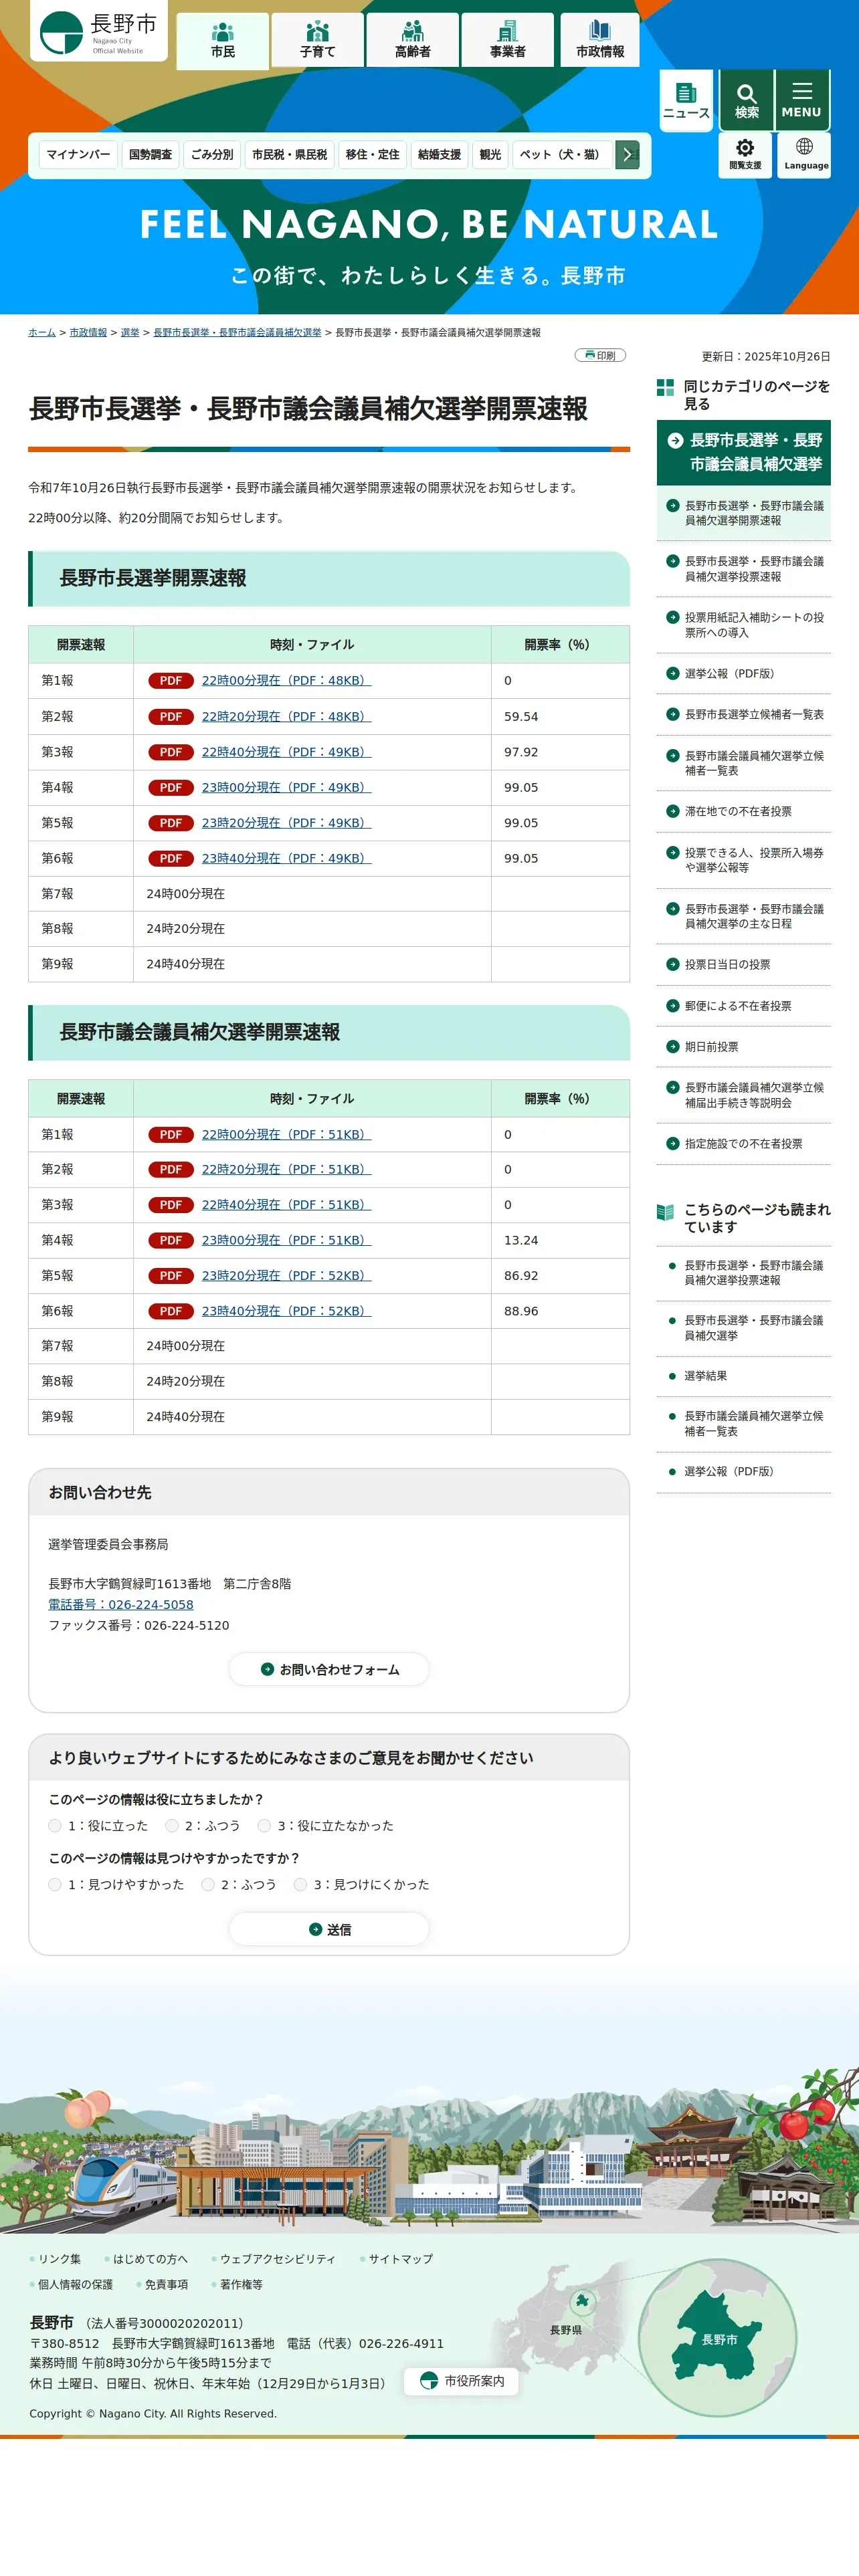Open footer ウェブアクセシビリティ link
This screenshot has width=859, height=2576.
point(277,2259)
